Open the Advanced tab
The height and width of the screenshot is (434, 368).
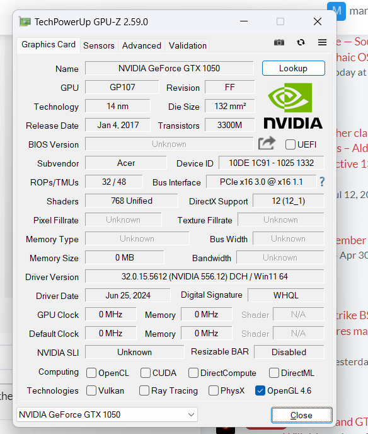coord(142,45)
